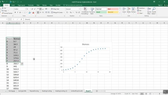Open the Borders button
This screenshot has height=95, width=168.
25,12
